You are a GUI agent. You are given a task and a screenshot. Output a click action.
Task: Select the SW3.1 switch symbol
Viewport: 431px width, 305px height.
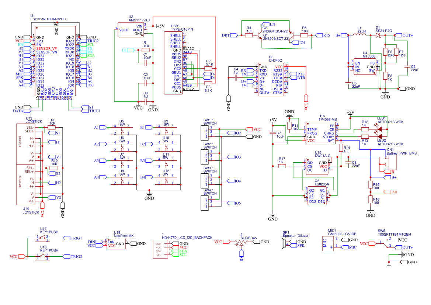(205, 181)
